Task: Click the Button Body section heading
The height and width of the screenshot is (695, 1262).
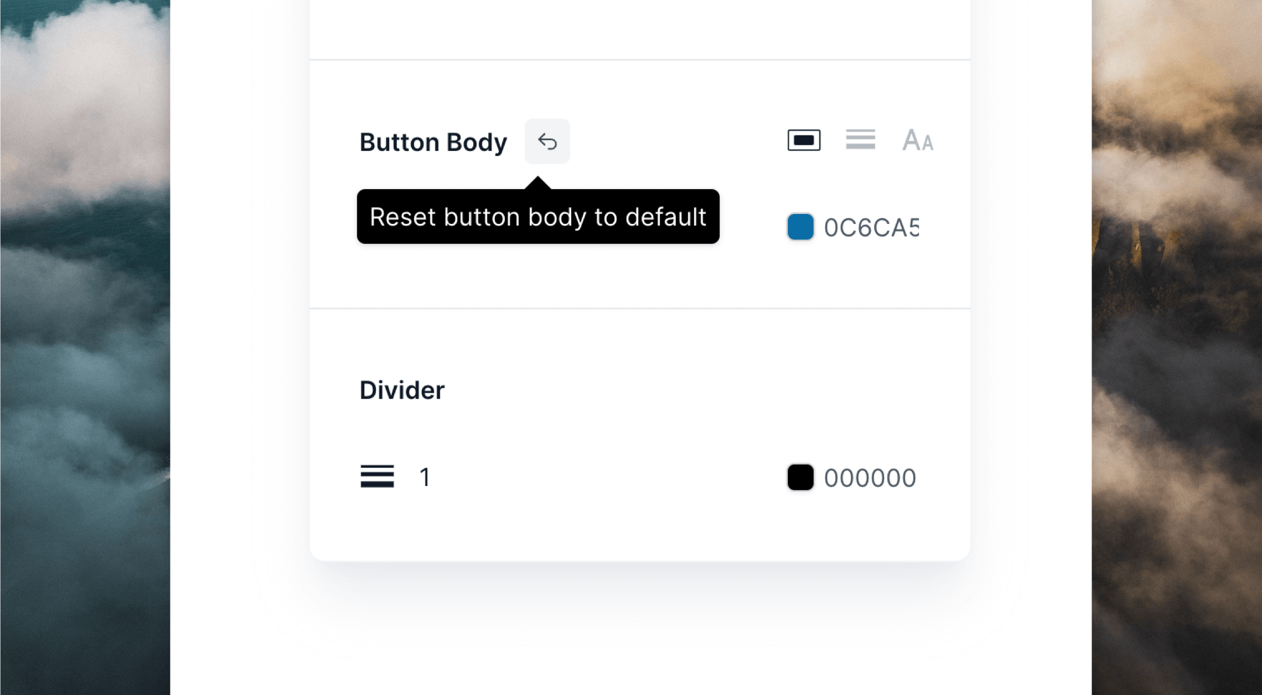Action: [x=433, y=142]
